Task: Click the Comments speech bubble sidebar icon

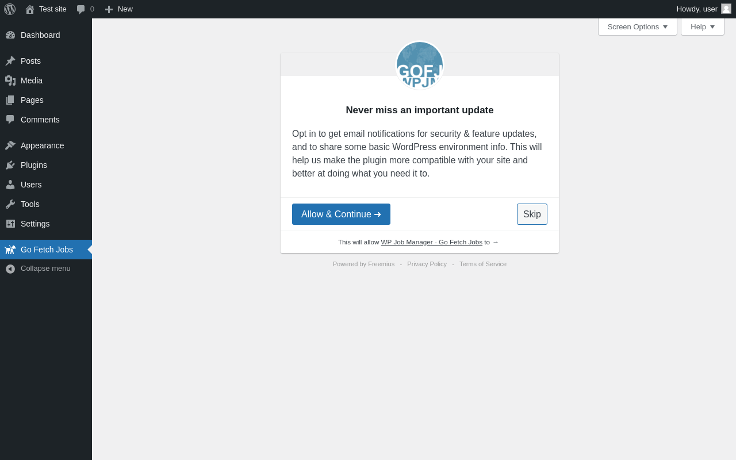Action: click(10, 120)
